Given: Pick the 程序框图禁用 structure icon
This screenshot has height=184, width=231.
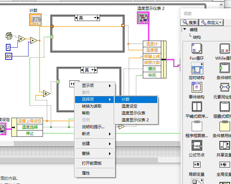Looking at the screenshot, I should (x=197, y=126).
